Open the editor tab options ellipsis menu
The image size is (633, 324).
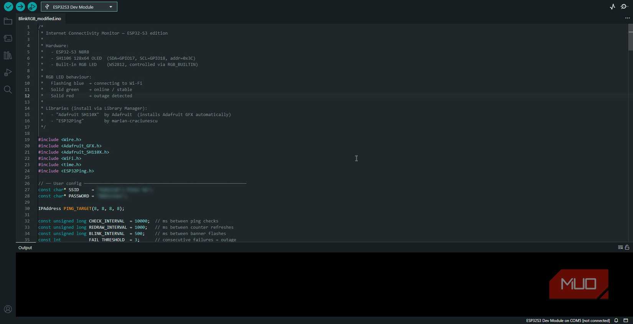pyautogui.click(x=627, y=18)
